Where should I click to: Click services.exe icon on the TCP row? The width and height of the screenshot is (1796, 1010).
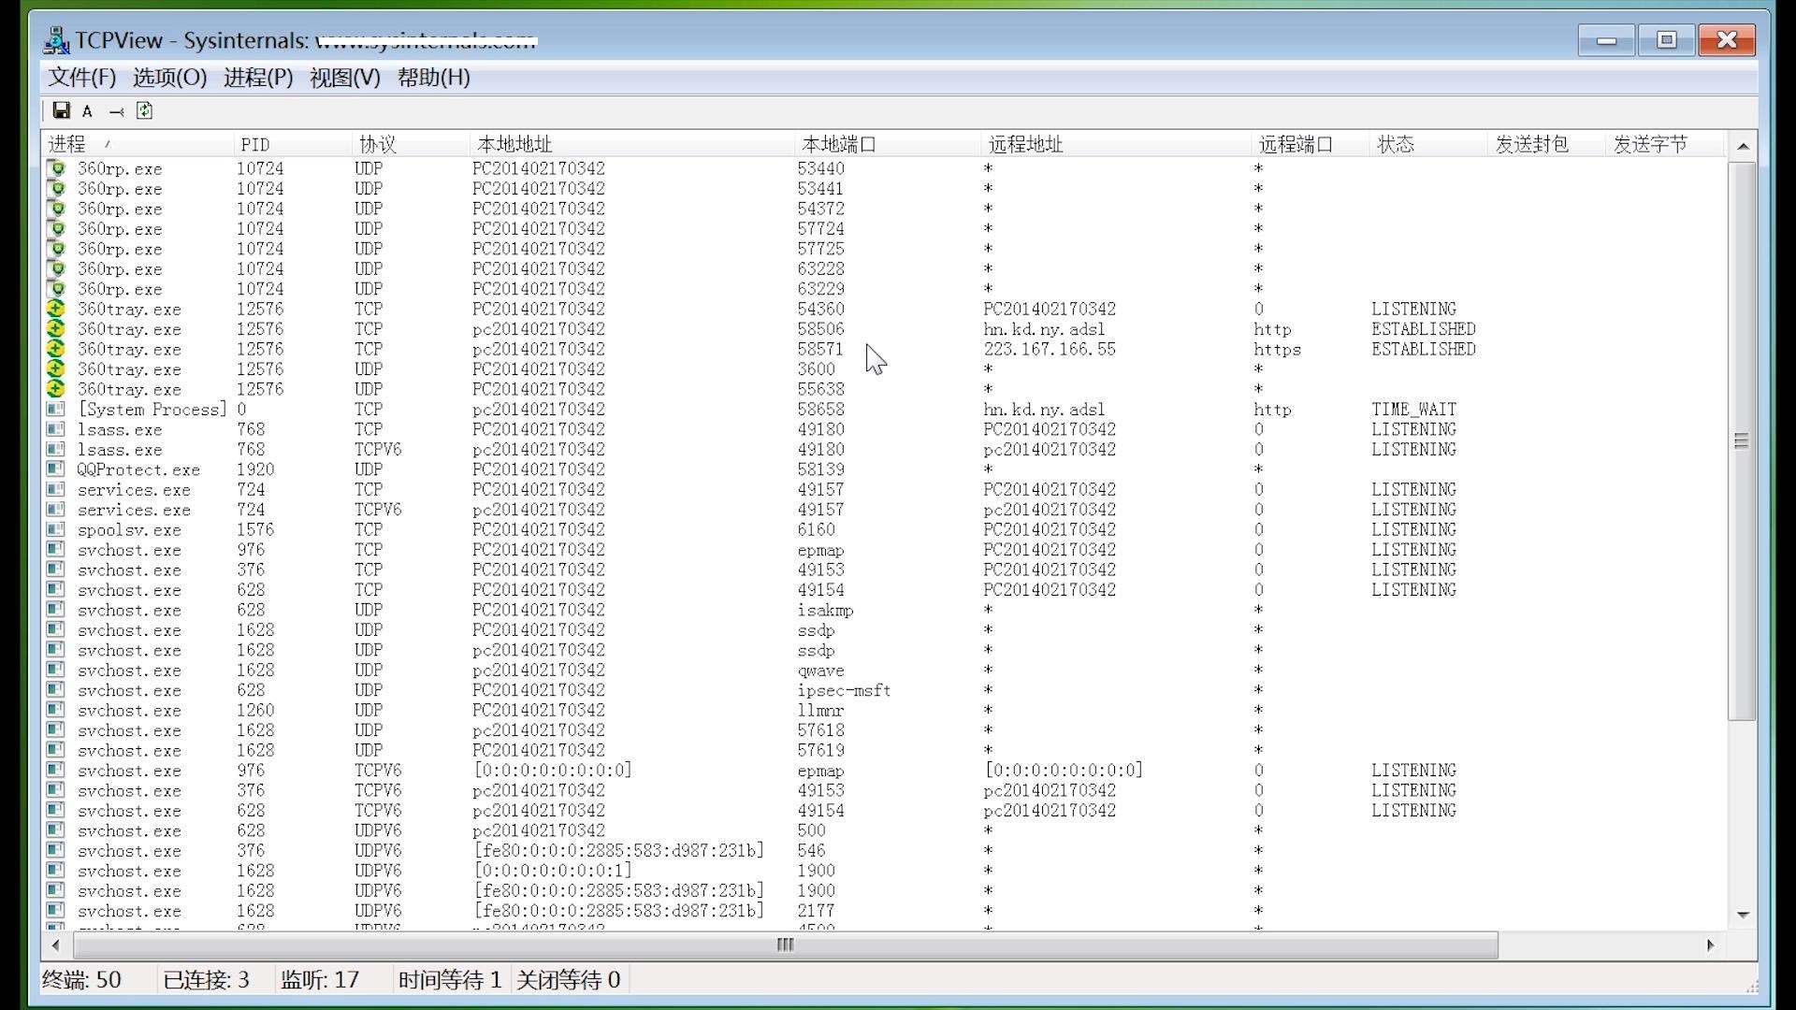[x=56, y=490]
